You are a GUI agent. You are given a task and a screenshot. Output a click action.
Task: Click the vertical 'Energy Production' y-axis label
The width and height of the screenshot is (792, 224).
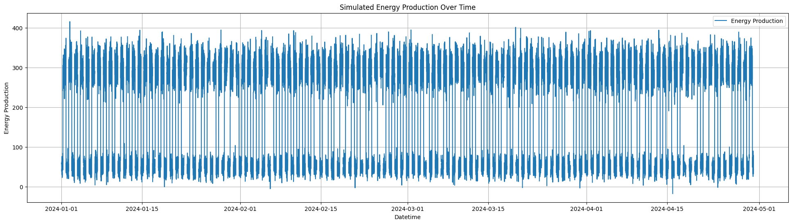(7, 108)
